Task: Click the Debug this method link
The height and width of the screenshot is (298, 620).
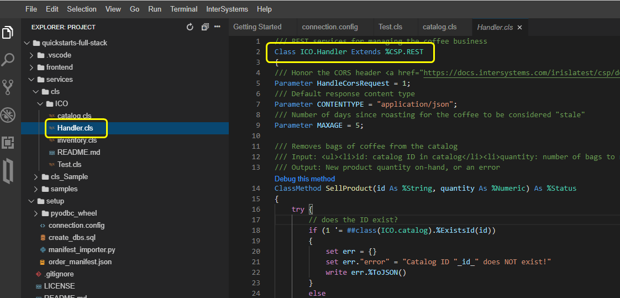Action: coord(304,179)
